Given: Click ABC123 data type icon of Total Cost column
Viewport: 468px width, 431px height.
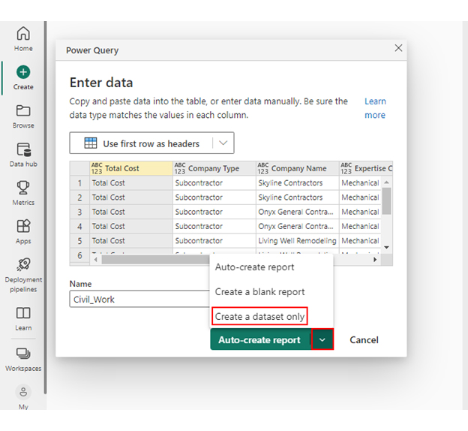Looking at the screenshot, I should click(97, 168).
